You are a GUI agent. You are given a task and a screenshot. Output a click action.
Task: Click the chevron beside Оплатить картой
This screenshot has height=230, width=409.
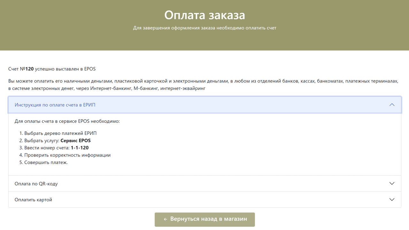[392, 200]
